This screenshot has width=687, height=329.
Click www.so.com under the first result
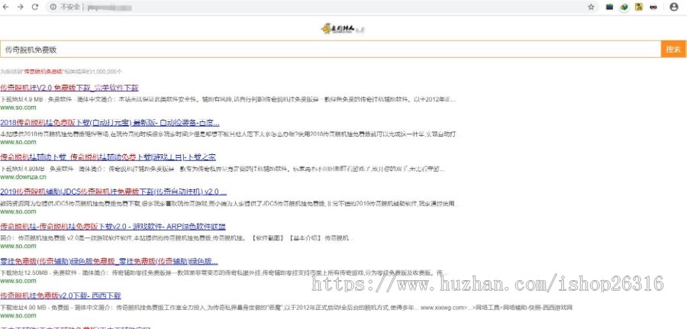pos(18,108)
